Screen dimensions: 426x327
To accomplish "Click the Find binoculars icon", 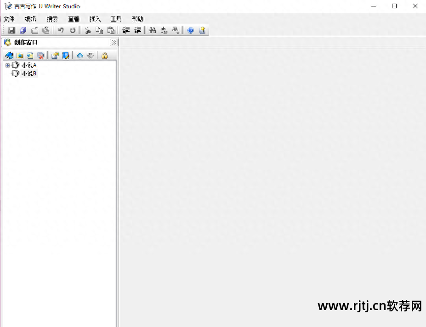I will point(153,30).
